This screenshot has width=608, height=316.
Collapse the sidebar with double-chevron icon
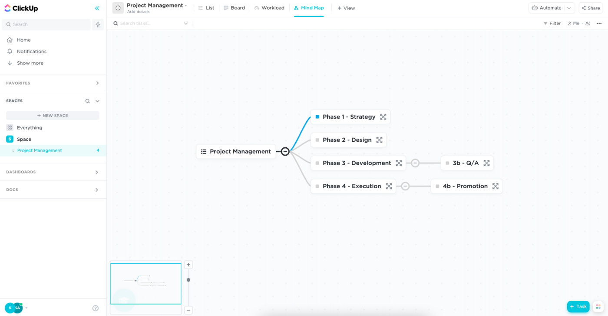[x=97, y=8]
